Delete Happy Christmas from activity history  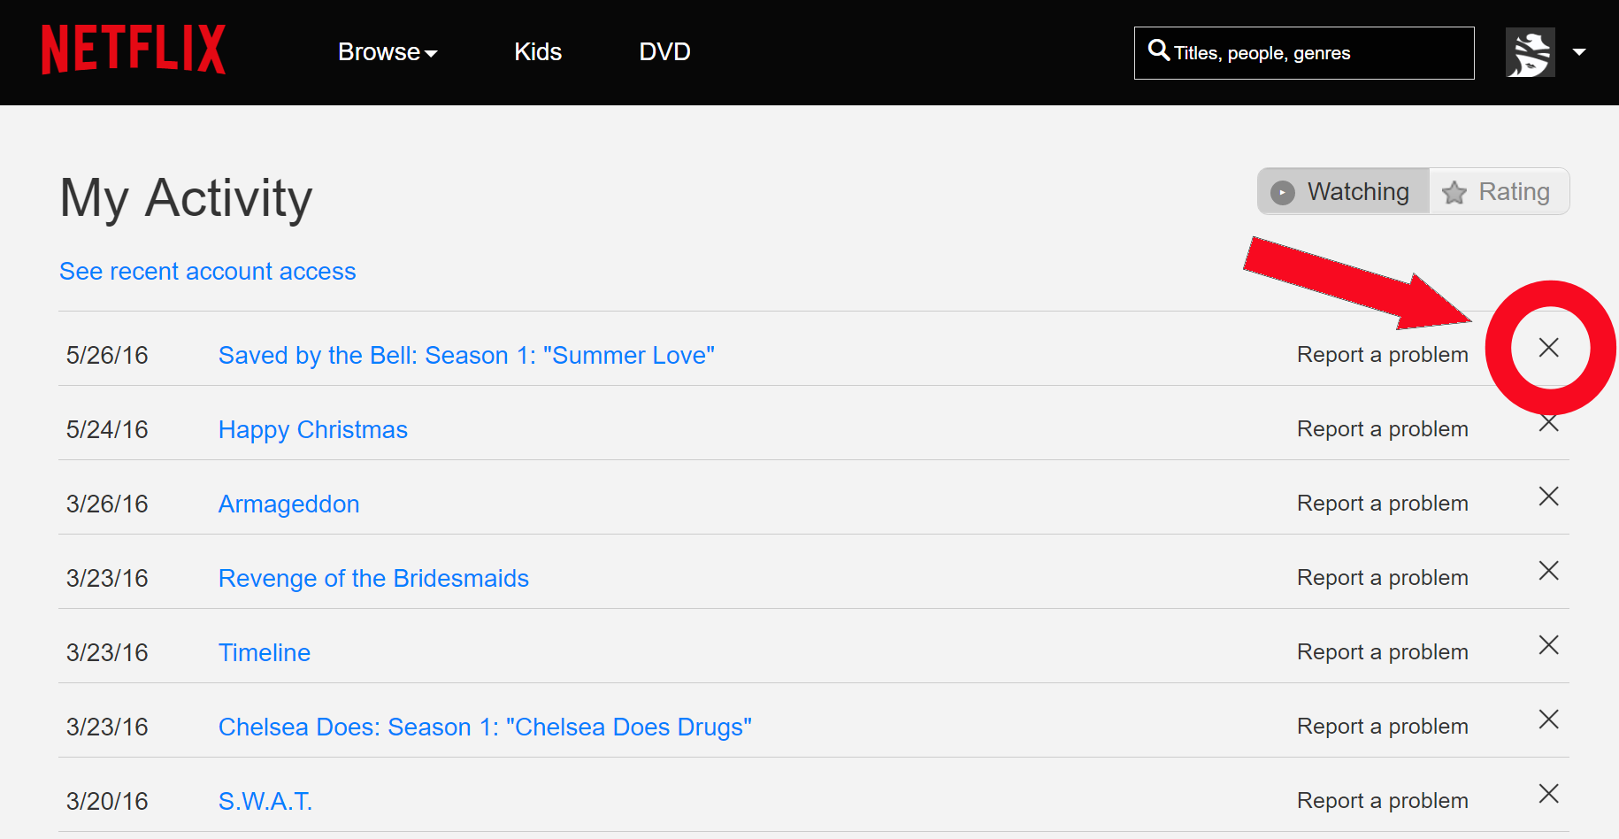[x=1549, y=423]
